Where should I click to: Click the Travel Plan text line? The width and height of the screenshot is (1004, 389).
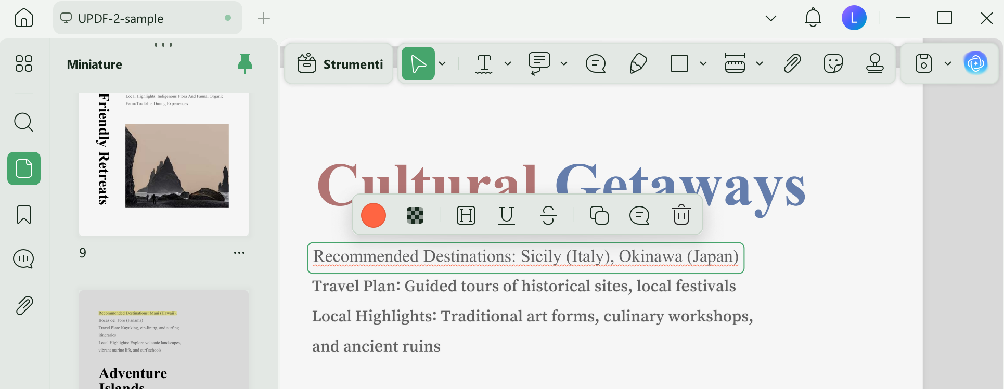[524, 287]
